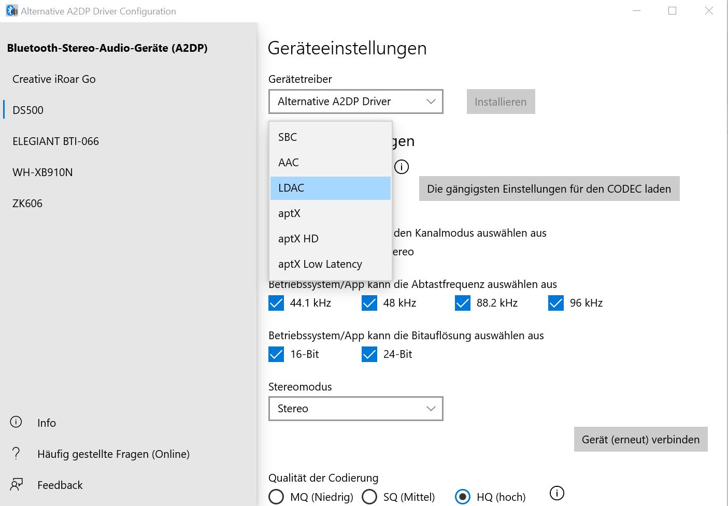Expand the Stereomodus dropdown
The image size is (728, 506).
355,409
